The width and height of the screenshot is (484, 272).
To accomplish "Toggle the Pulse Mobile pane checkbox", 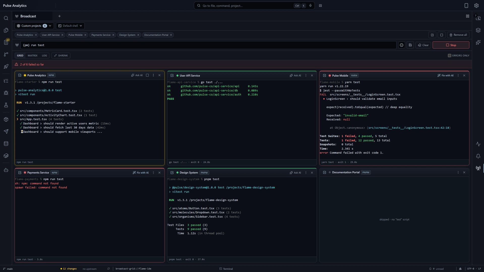I will click(x=324, y=76).
